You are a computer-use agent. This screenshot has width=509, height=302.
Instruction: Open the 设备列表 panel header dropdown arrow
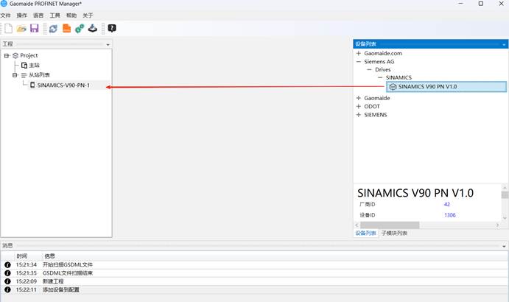[504, 44]
